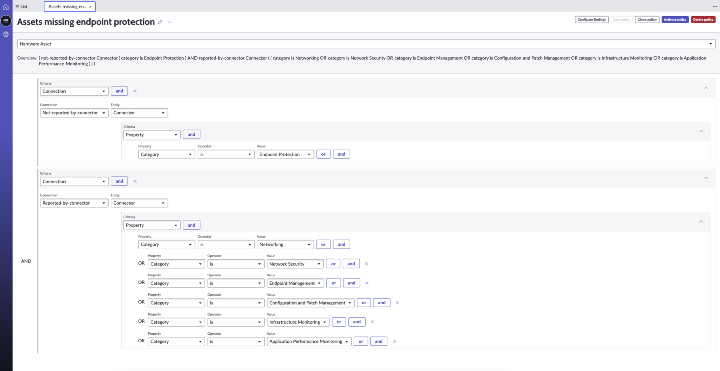Open Endpoint Protection value dropdown

[285, 154]
